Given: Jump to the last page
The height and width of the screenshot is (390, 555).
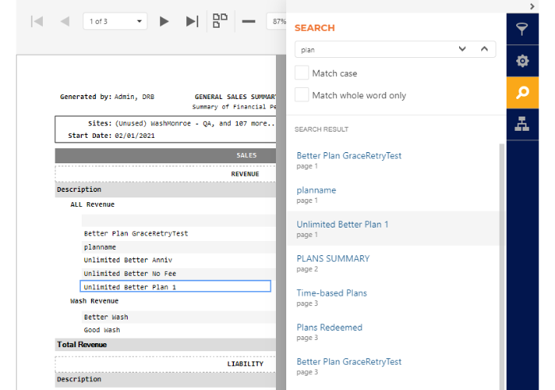Looking at the screenshot, I should pos(192,21).
